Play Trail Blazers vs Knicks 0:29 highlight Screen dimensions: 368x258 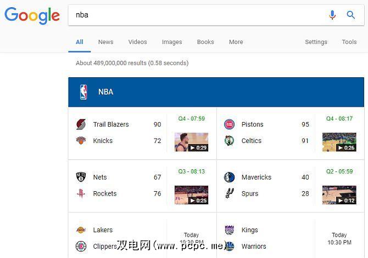[x=191, y=142]
